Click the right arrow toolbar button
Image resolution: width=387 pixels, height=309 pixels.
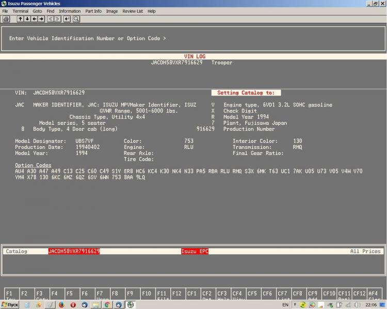pyautogui.click(x=41, y=19)
